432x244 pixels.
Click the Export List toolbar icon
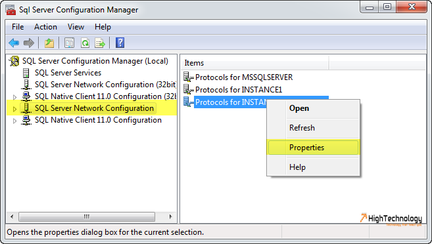click(x=100, y=43)
